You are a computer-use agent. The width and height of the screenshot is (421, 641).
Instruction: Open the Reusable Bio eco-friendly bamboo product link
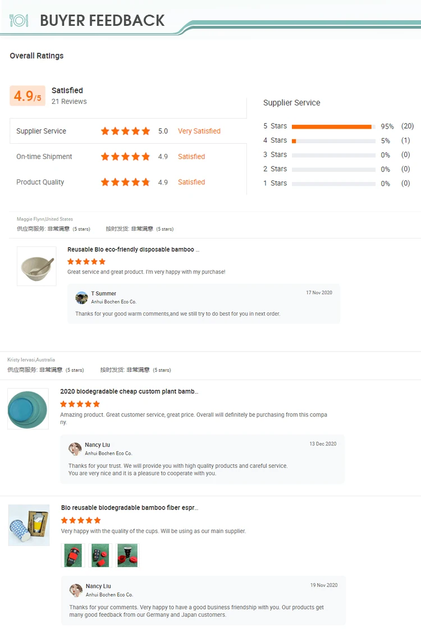pyautogui.click(x=133, y=249)
